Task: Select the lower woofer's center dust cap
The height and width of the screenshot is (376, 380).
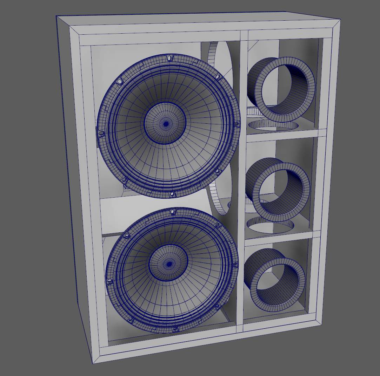Action: (x=169, y=263)
